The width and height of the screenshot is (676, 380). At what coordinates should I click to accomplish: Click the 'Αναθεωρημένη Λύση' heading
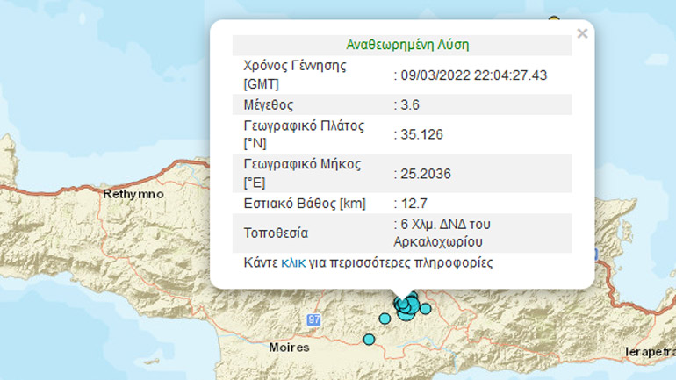[x=407, y=45]
